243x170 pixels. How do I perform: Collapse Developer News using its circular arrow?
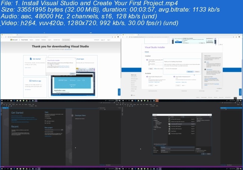(x=72, y=115)
